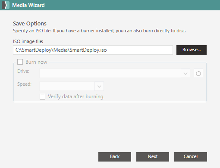
Task: Enable the Burn now checkbox
Action: pyautogui.click(x=20, y=62)
